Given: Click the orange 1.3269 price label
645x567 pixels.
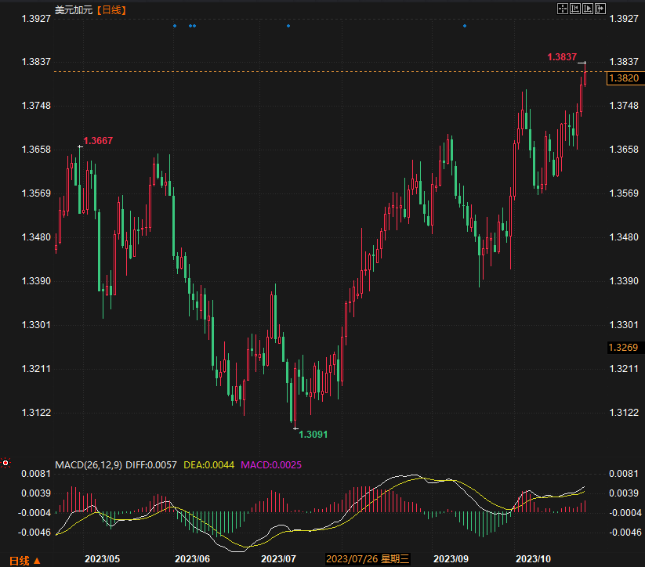Looking at the screenshot, I should [624, 347].
